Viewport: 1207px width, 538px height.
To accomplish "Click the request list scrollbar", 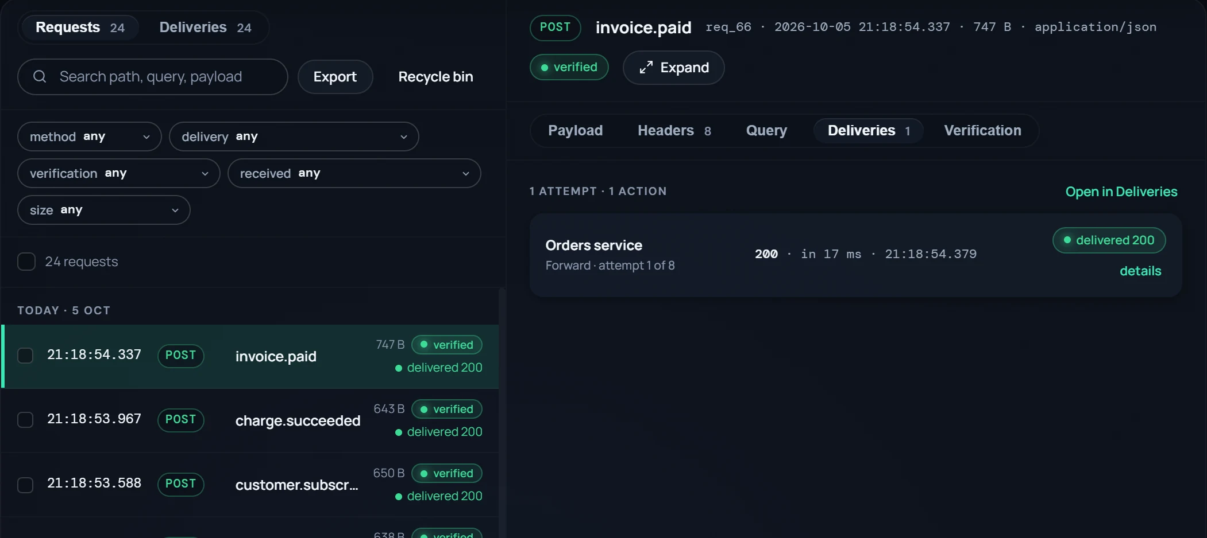I will [502, 413].
